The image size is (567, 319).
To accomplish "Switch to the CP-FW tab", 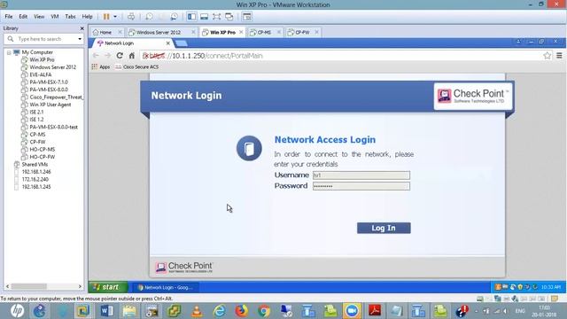I will (x=302, y=32).
